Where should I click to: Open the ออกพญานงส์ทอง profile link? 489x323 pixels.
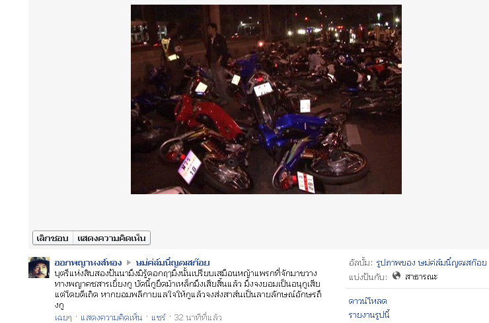tap(88, 263)
